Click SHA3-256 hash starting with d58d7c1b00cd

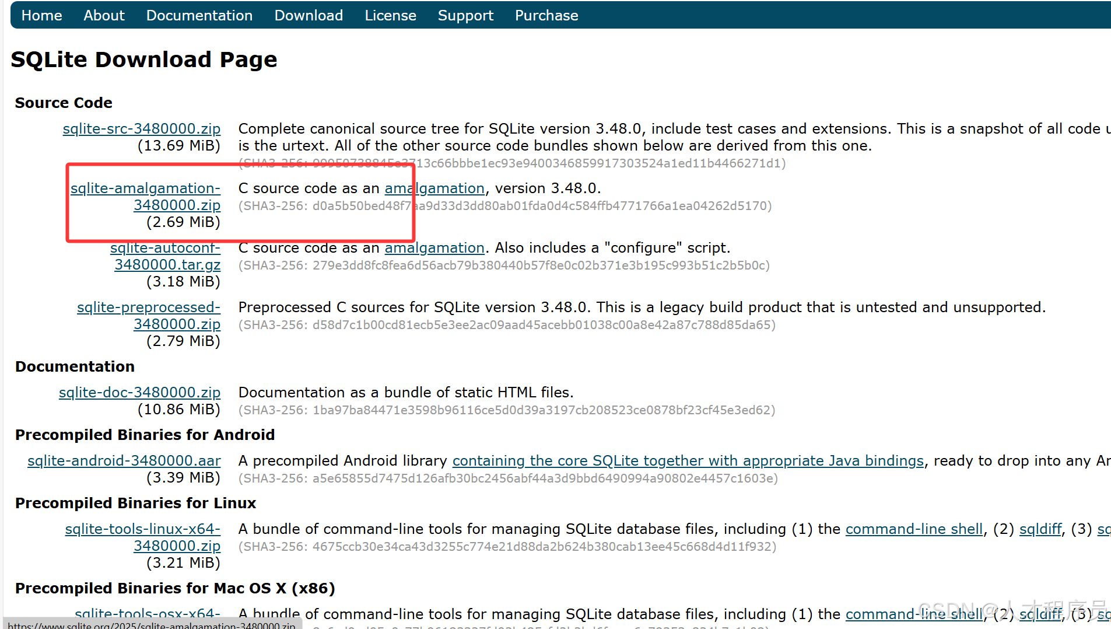[x=507, y=325]
